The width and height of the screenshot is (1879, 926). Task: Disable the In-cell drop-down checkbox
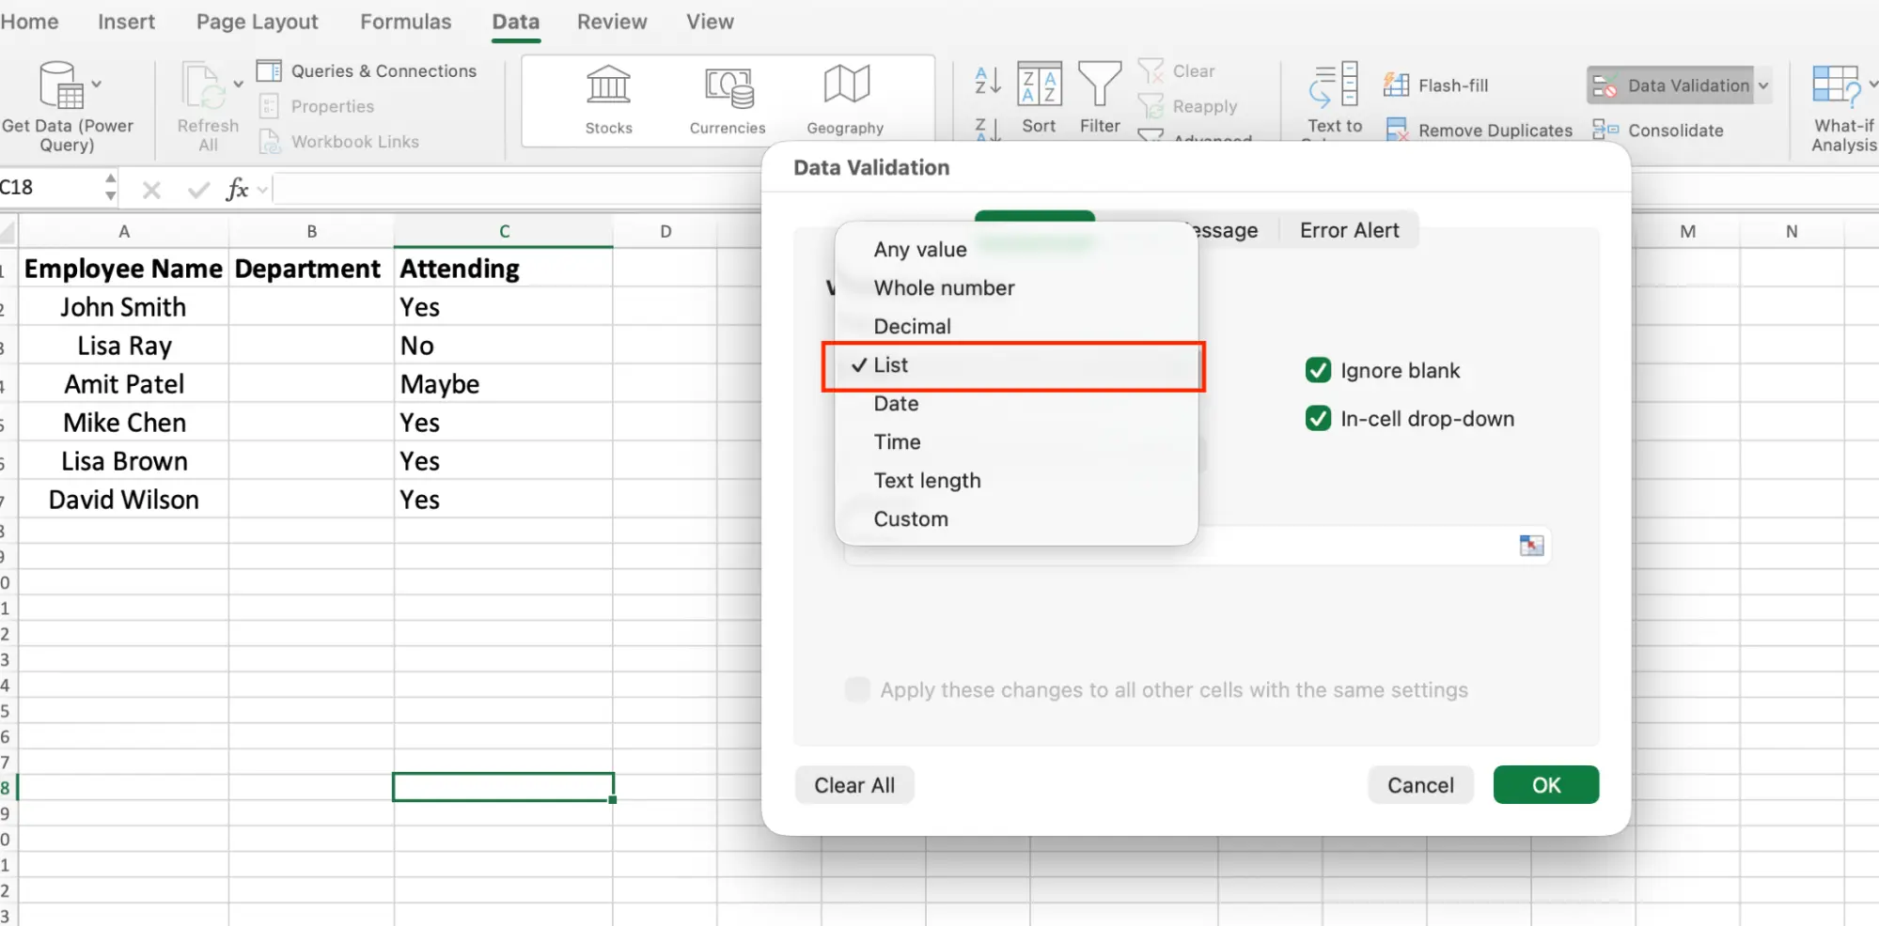pos(1318,419)
